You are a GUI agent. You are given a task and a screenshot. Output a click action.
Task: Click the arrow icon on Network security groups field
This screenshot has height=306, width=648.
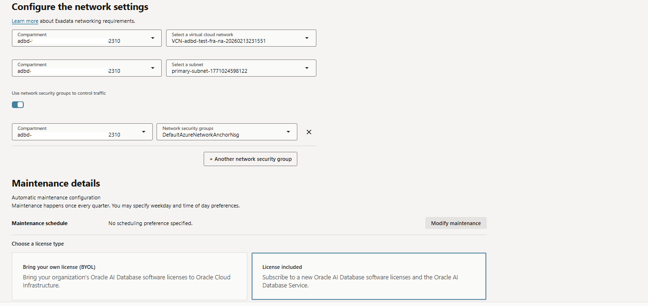(x=288, y=131)
